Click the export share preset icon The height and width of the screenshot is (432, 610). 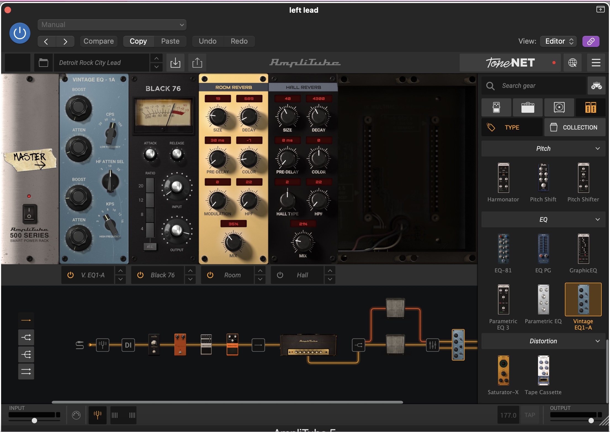tap(197, 63)
